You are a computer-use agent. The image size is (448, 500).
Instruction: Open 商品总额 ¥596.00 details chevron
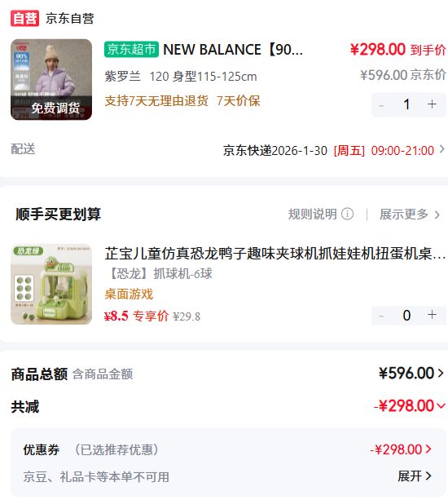pyautogui.click(x=441, y=373)
